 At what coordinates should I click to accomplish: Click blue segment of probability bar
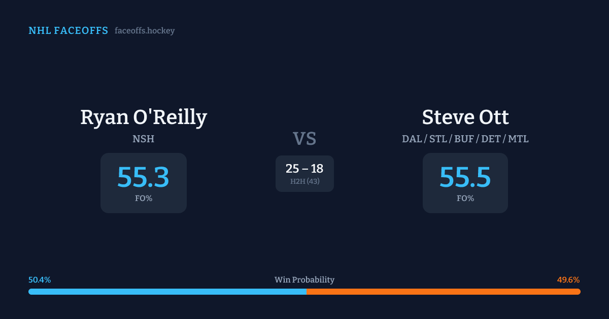pyautogui.click(x=167, y=292)
